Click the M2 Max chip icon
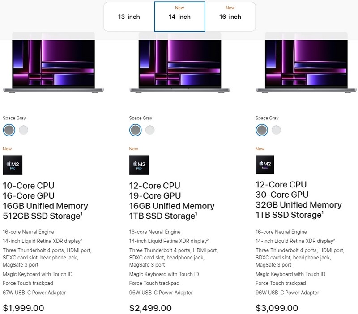Viewport: 358px width, 314px height. click(x=265, y=165)
